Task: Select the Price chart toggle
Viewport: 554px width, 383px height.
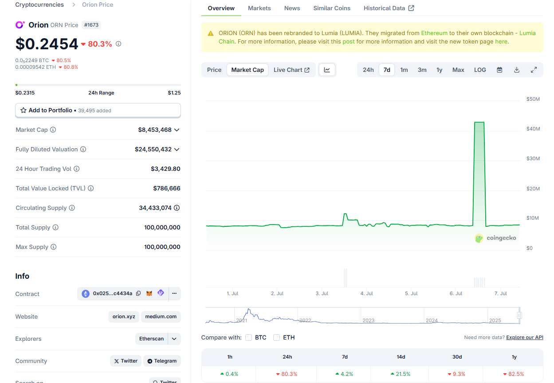Action: click(214, 70)
